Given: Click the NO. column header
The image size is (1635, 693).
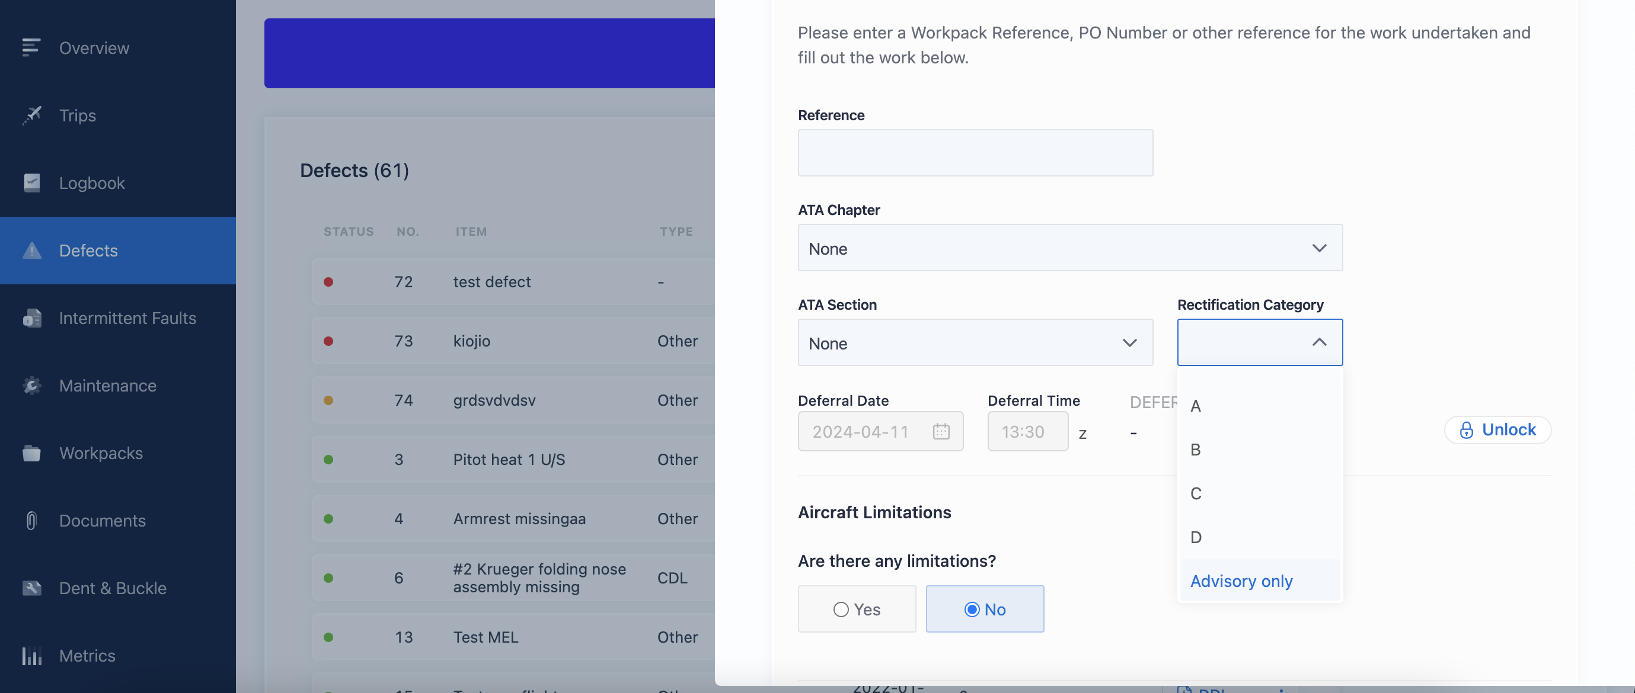Looking at the screenshot, I should coord(407,232).
